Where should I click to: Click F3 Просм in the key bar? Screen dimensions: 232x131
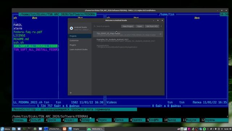click(53, 120)
